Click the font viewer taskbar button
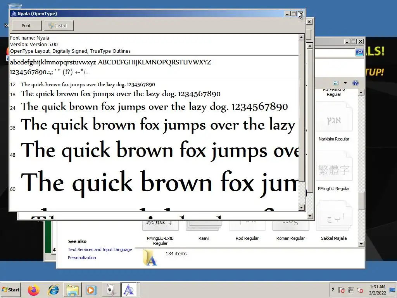Image resolution: width=397 pixels, height=298 pixels. point(129,289)
